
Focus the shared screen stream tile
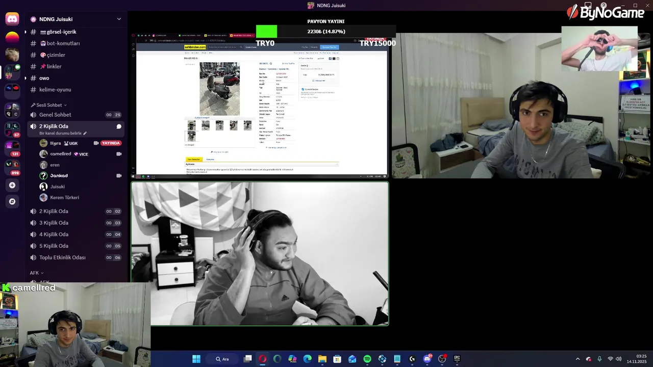click(260, 106)
